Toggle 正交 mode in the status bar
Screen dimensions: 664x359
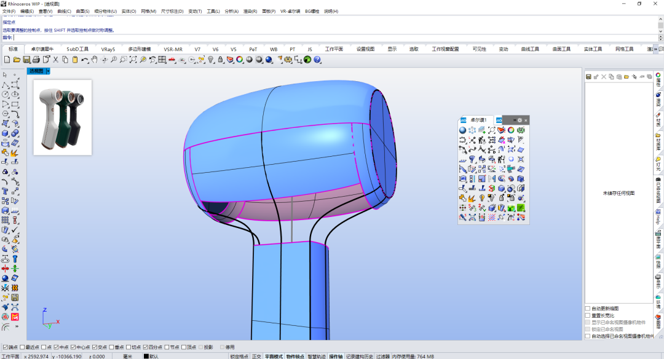256,357
